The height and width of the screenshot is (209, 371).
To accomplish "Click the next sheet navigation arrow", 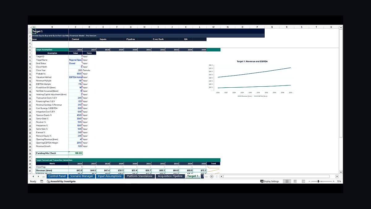I will pos(39,176).
